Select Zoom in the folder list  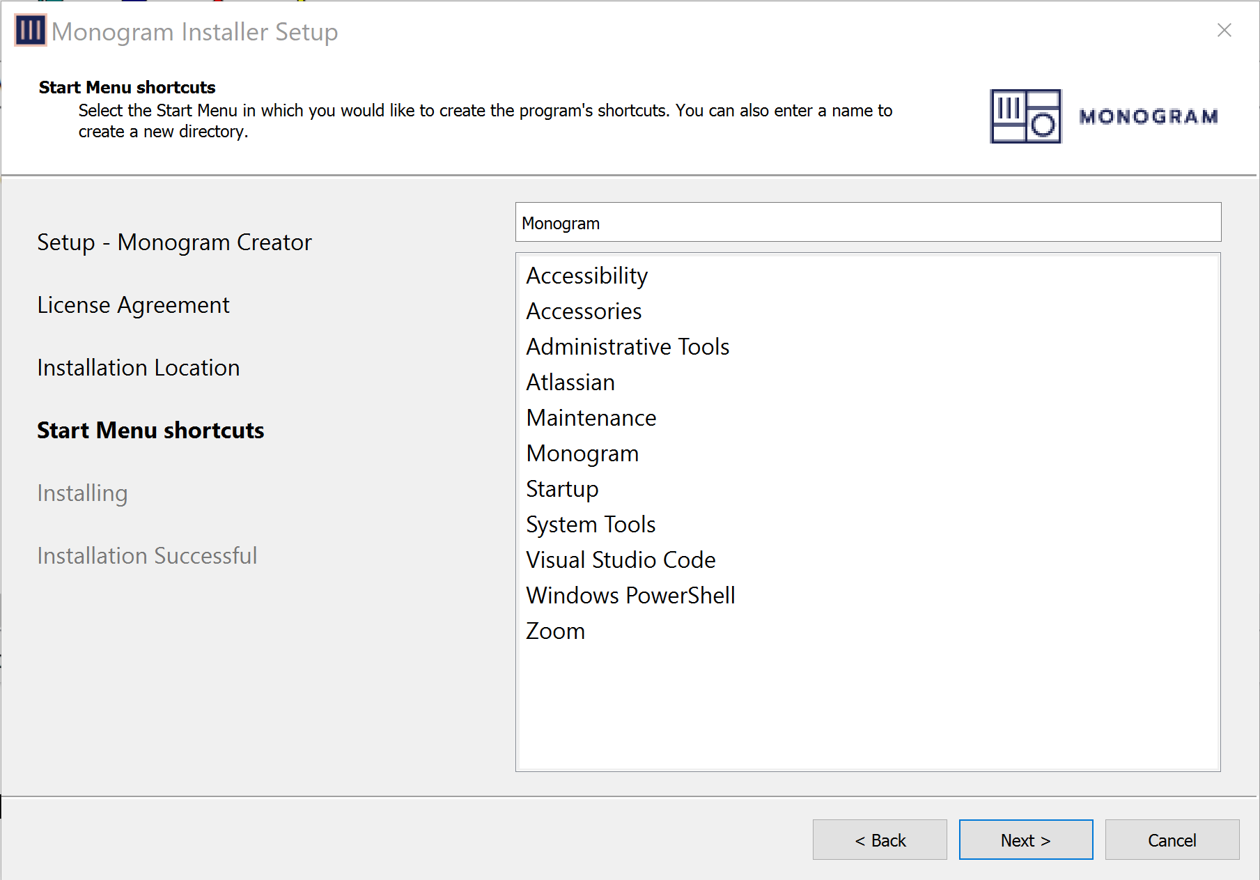[x=555, y=631]
